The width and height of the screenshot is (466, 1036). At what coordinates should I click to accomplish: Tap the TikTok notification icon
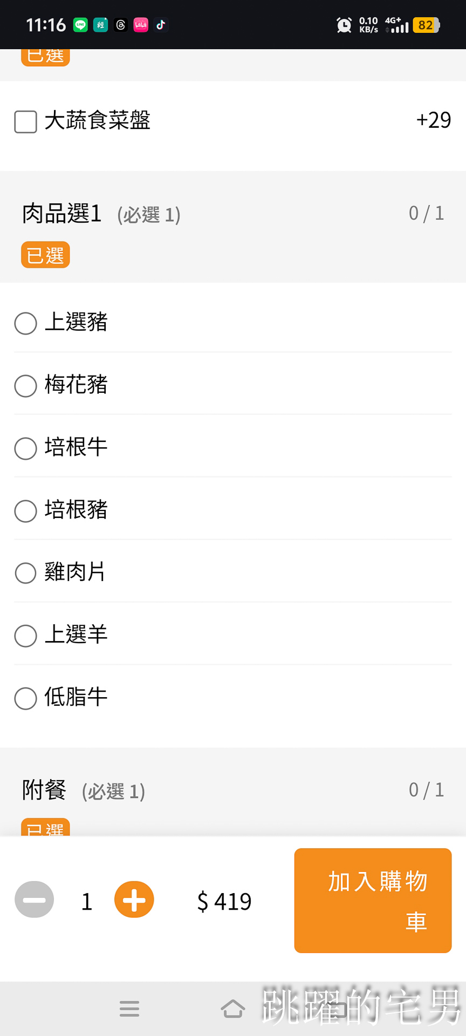[161, 25]
